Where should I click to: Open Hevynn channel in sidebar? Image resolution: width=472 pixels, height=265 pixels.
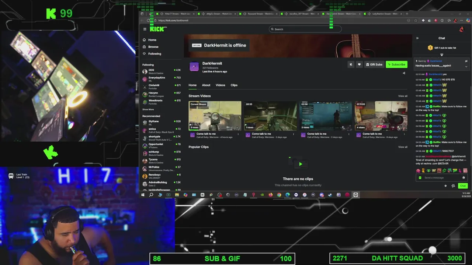coord(162,94)
